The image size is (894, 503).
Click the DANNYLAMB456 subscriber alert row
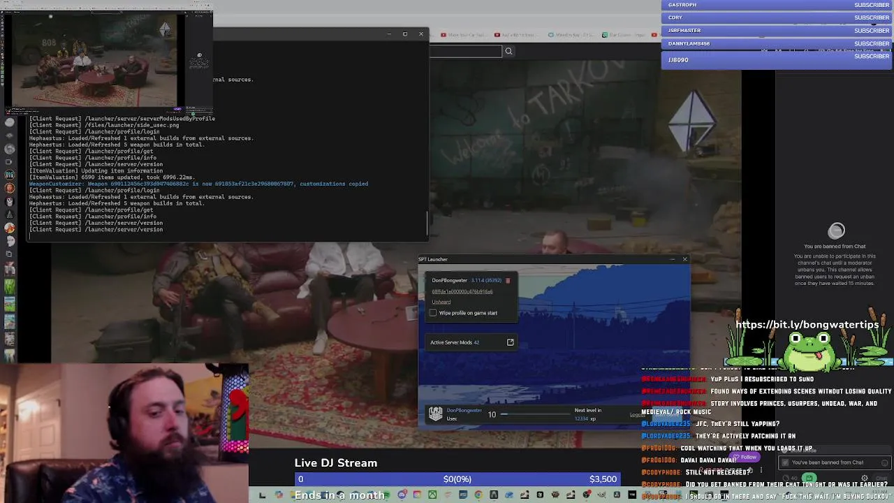tap(776, 43)
